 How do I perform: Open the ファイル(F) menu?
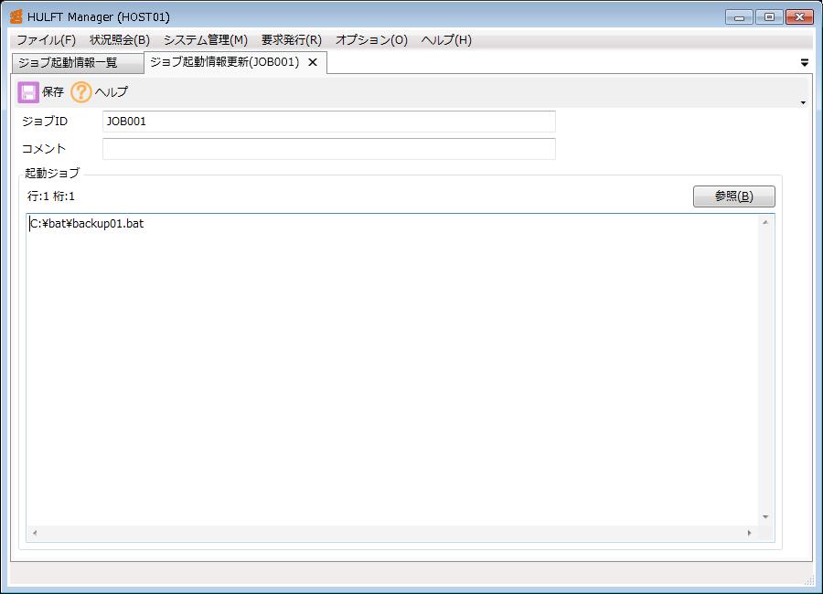click(46, 40)
